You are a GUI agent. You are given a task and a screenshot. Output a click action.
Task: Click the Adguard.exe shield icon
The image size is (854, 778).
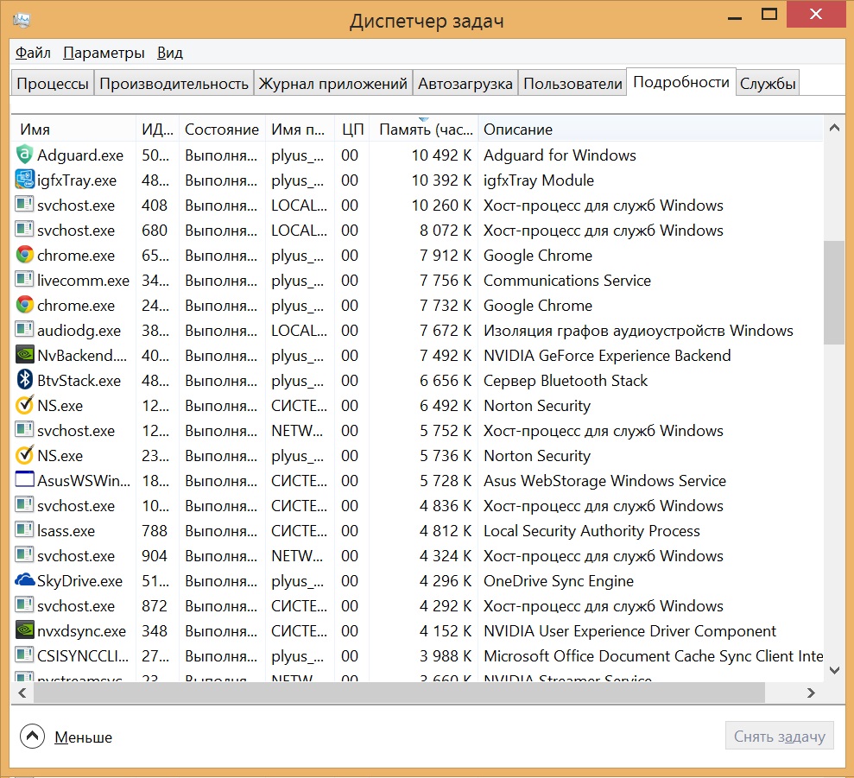coord(24,155)
